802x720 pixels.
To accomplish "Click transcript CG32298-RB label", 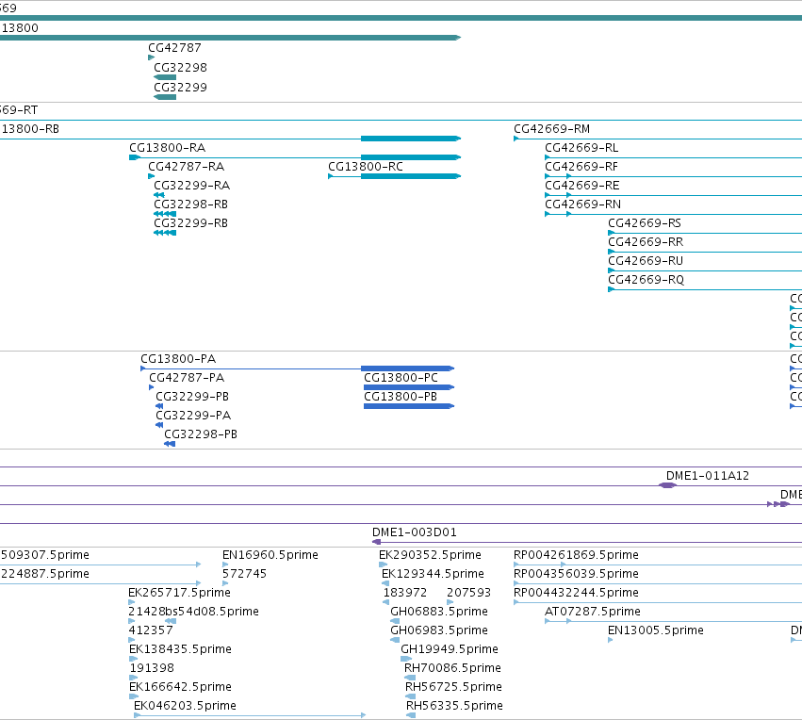I will (x=190, y=205).
